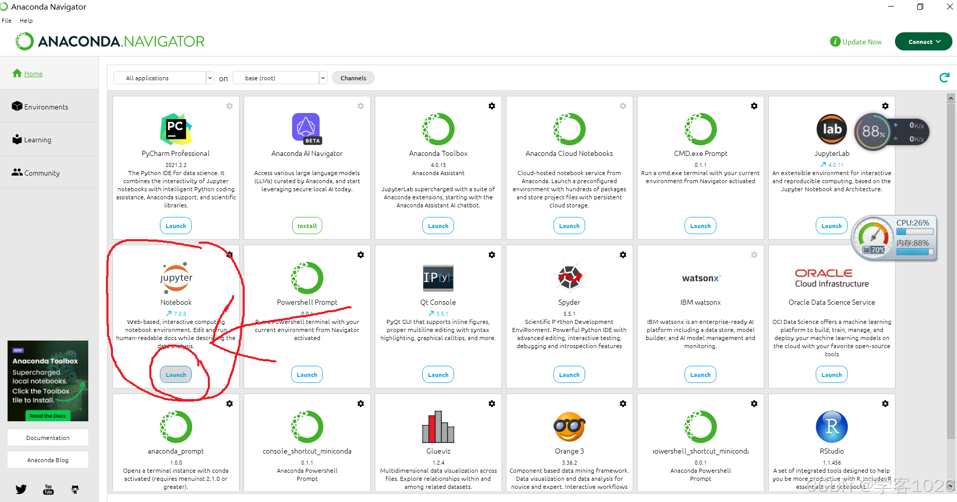Screen dimensions: 957x502
Task: Click the Anaconda Cloud Notebooks logo icon
Action: [x=569, y=129]
